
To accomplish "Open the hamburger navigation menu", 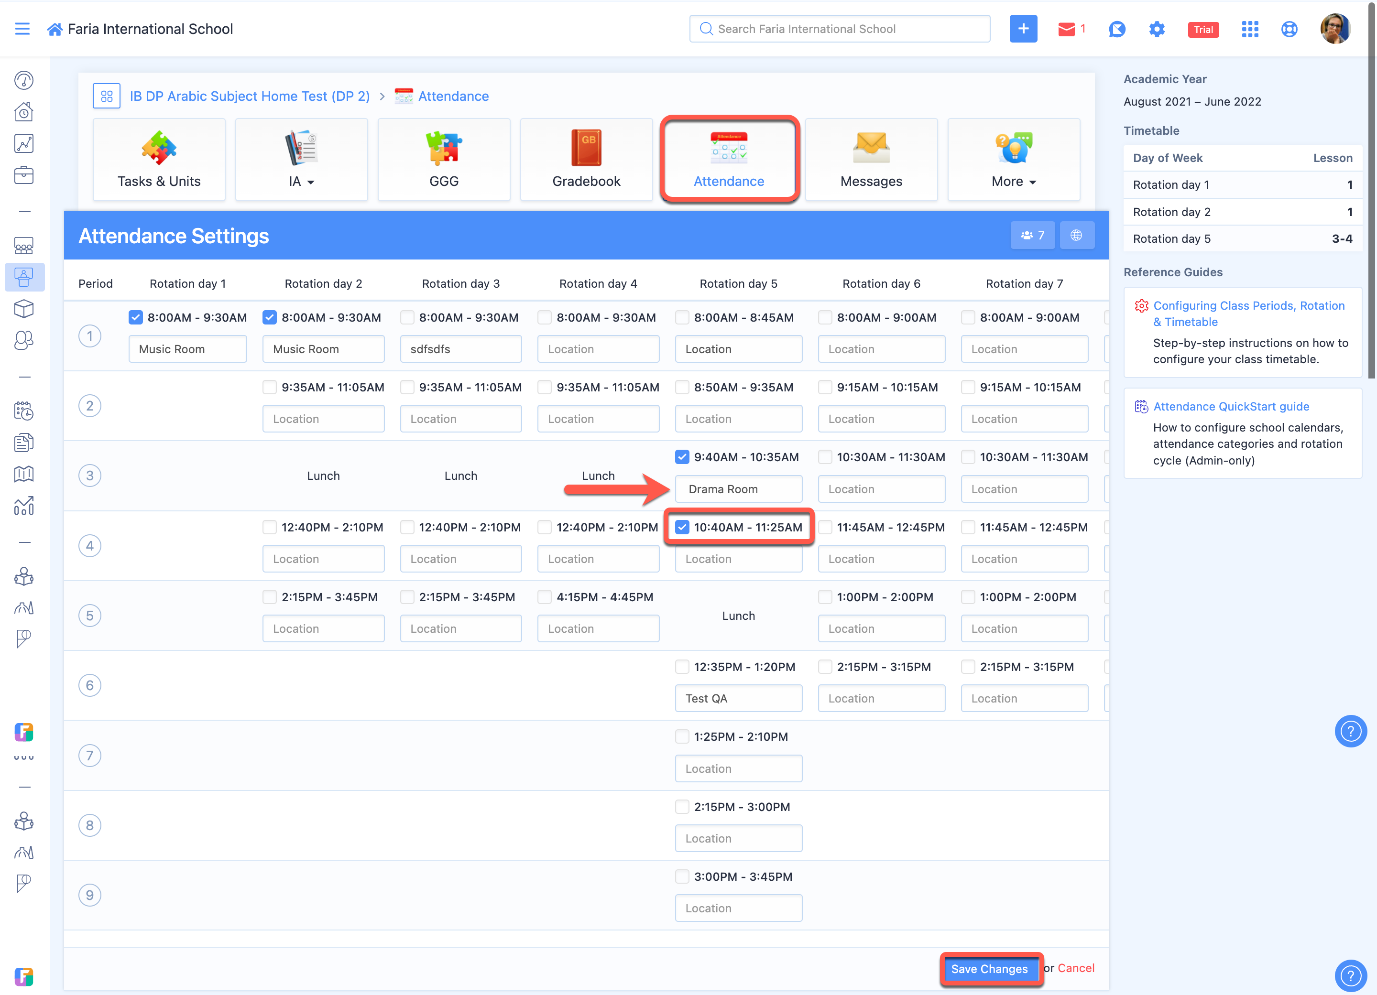I will 22,29.
